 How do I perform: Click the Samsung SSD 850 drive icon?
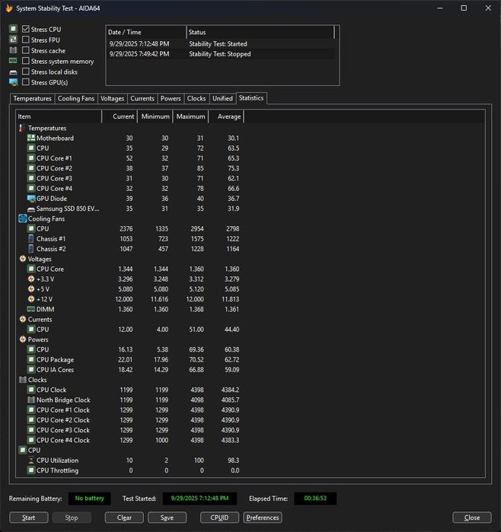point(31,209)
